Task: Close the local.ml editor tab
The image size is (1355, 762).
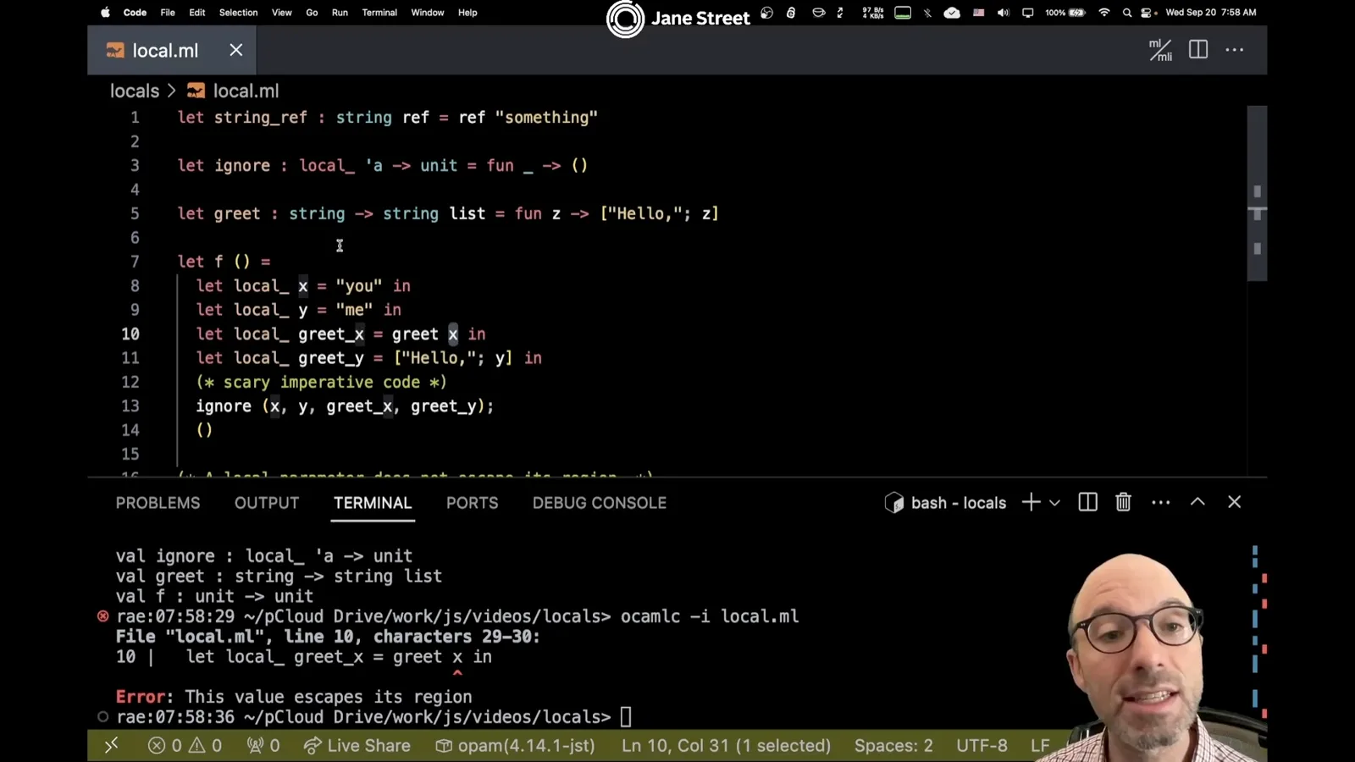Action: pyautogui.click(x=236, y=50)
